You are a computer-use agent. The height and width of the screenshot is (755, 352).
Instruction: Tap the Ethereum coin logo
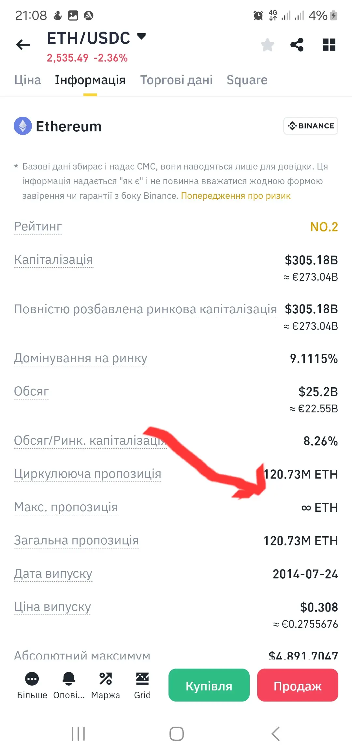[x=23, y=126]
